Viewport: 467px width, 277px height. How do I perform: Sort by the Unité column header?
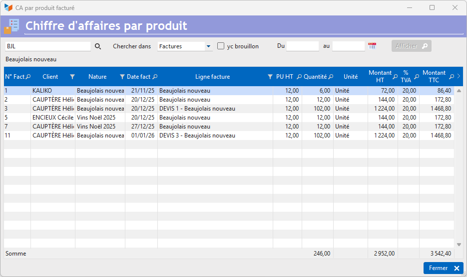(351, 77)
